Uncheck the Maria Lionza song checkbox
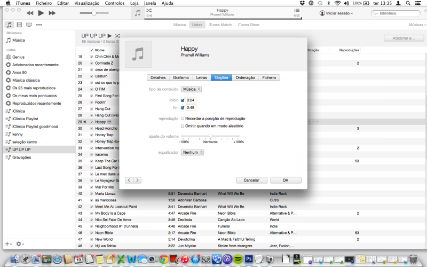427x267 pixels. [91, 194]
